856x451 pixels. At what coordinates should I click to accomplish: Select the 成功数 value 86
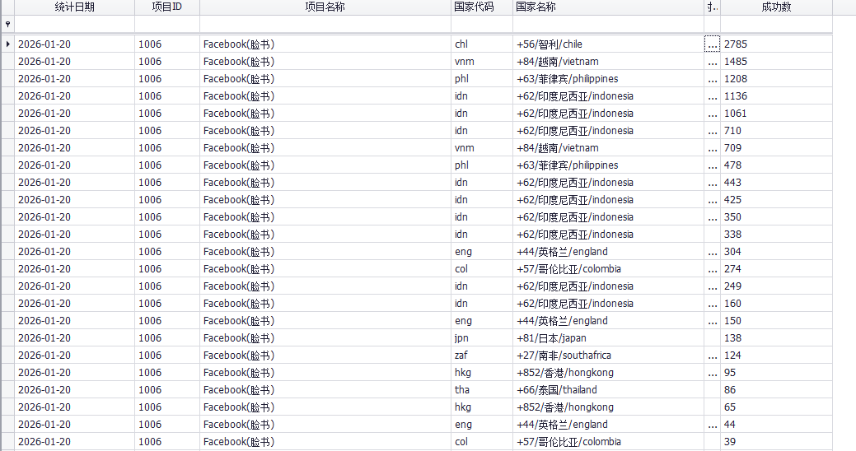point(776,390)
